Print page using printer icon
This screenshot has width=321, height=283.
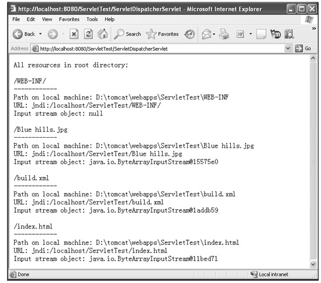(x=224, y=34)
